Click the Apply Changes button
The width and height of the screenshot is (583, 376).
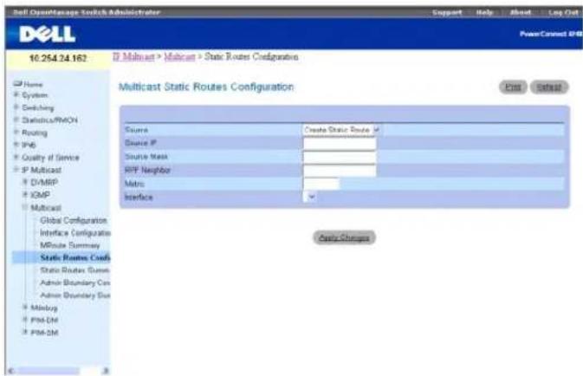344,237
